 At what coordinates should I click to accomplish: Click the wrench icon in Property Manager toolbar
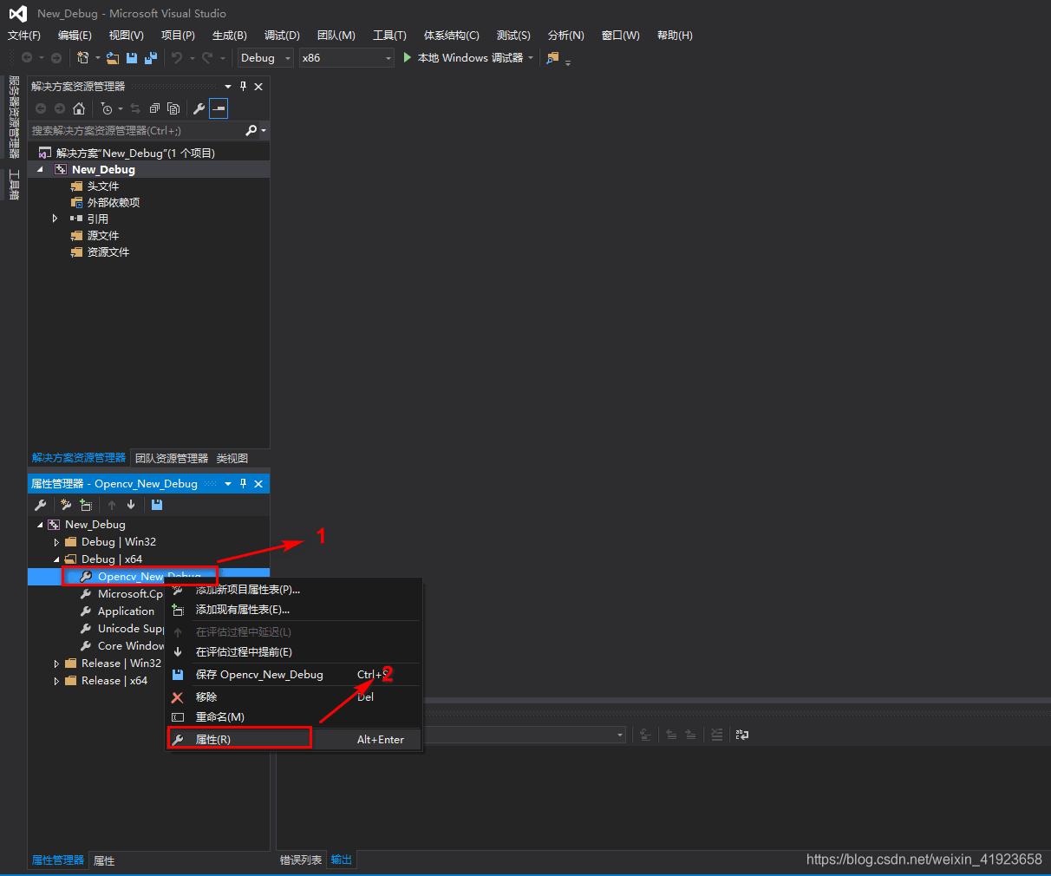[x=41, y=505]
